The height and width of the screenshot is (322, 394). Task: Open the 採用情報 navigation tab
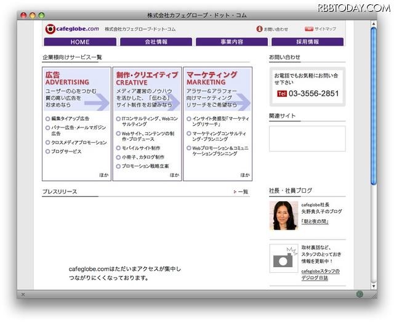[x=307, y=42]
